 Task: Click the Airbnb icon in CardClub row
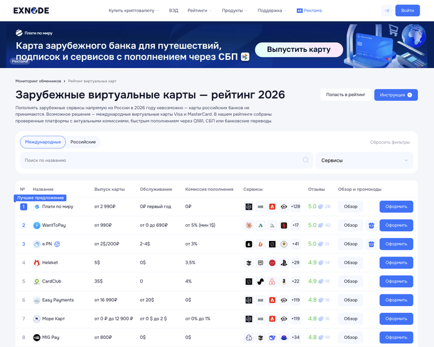coord(272,281)
